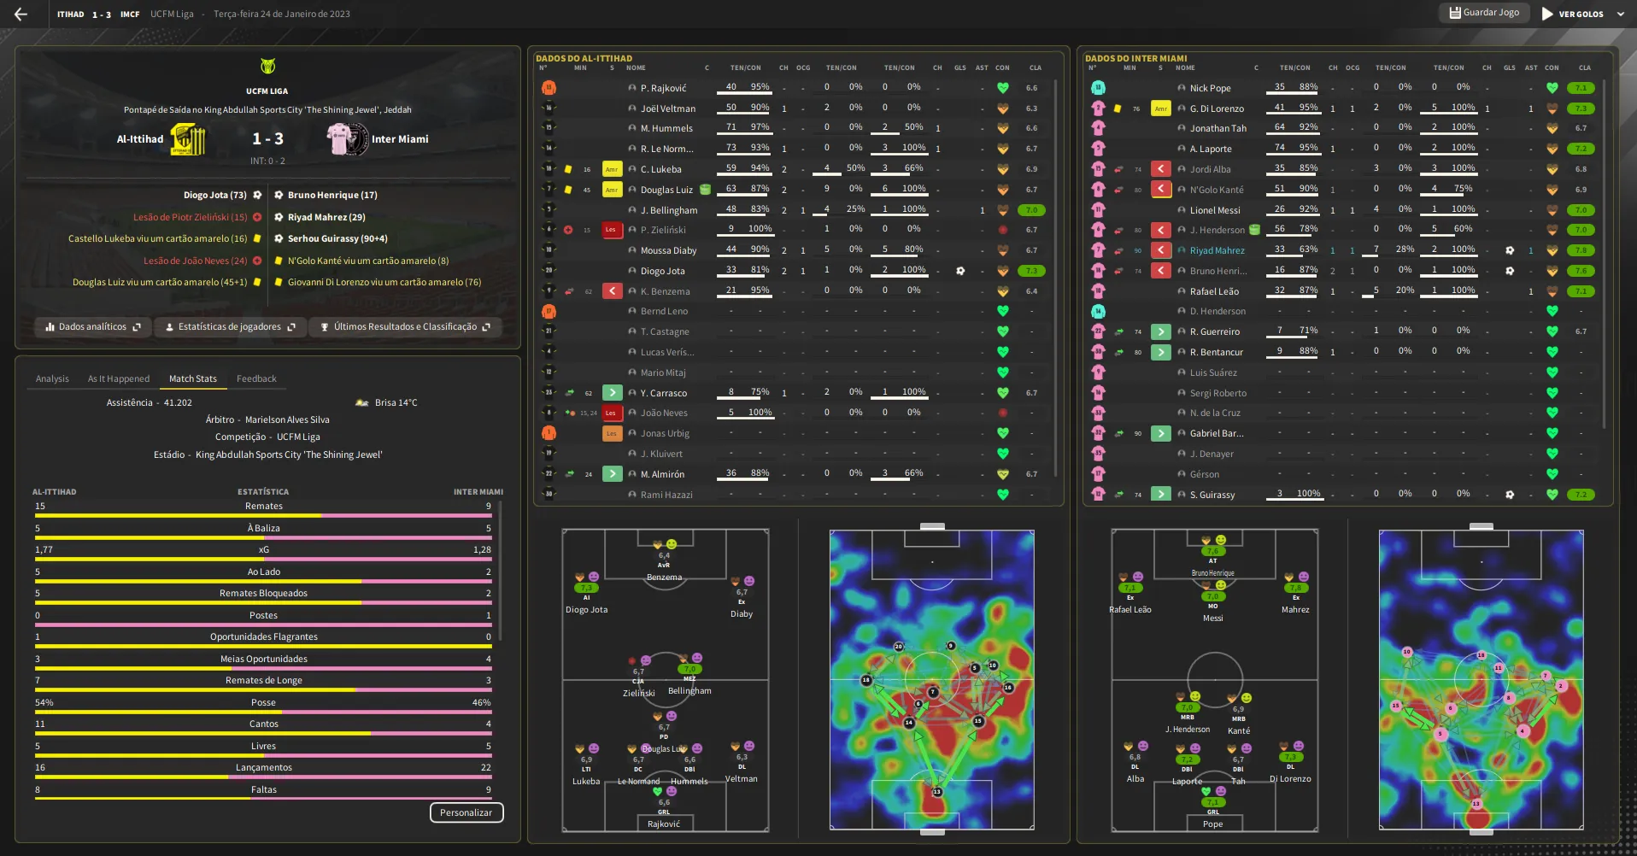Open the Feedback tab
The height and width of the screenshot is (856, 1637).
coord(256,378)
